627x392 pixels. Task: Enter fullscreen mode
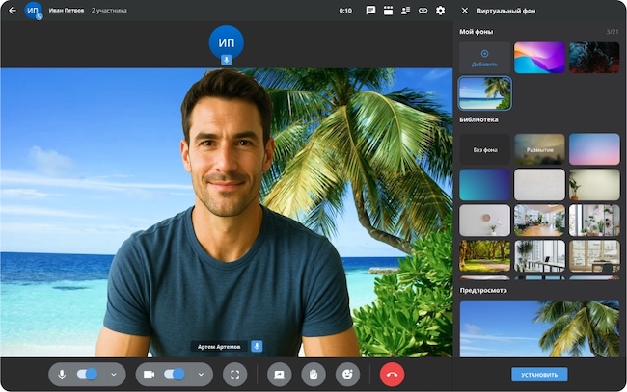click(234, 374)
